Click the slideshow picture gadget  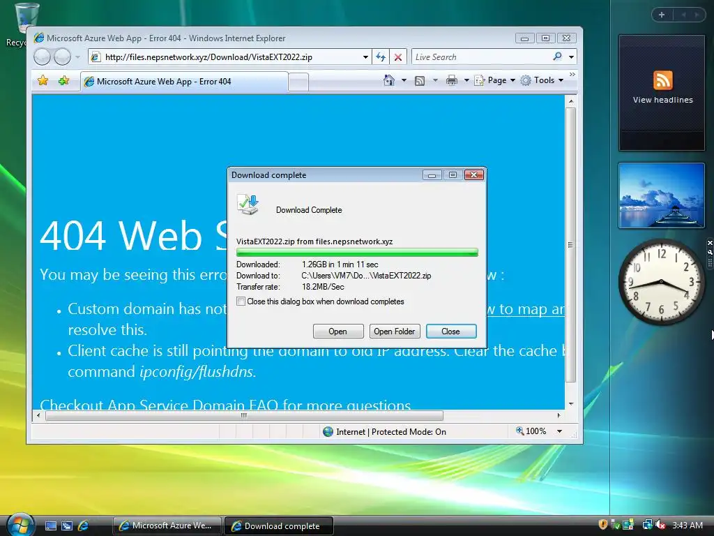click(662, 195)
